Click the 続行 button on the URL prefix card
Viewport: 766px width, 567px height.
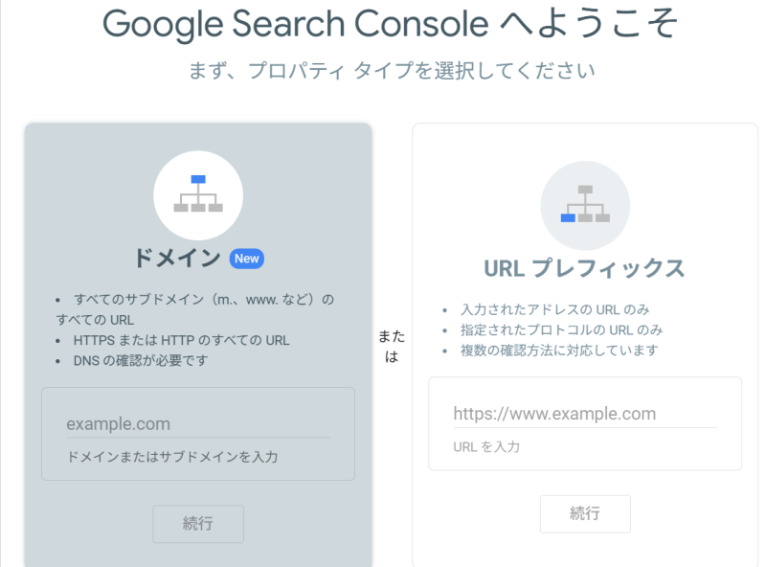[585, 513]
